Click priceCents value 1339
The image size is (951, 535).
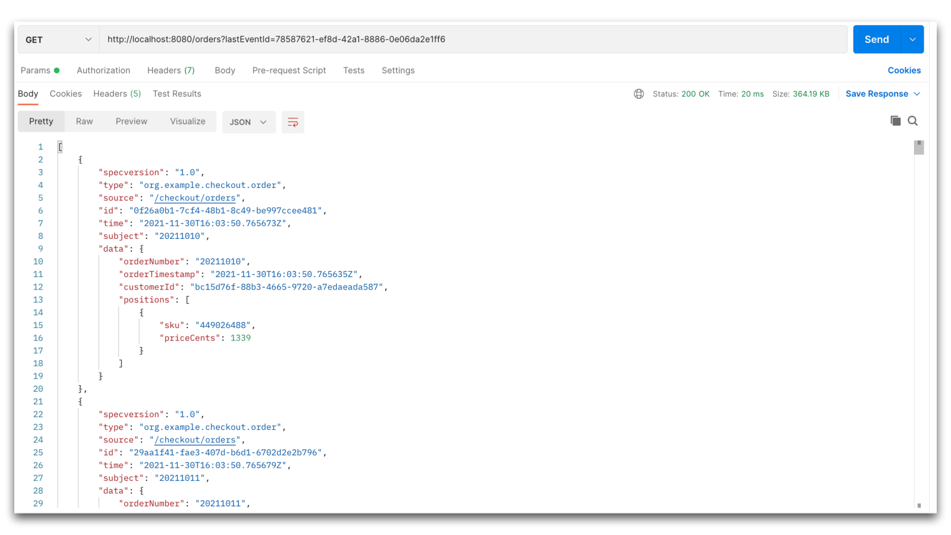[241, 338]
